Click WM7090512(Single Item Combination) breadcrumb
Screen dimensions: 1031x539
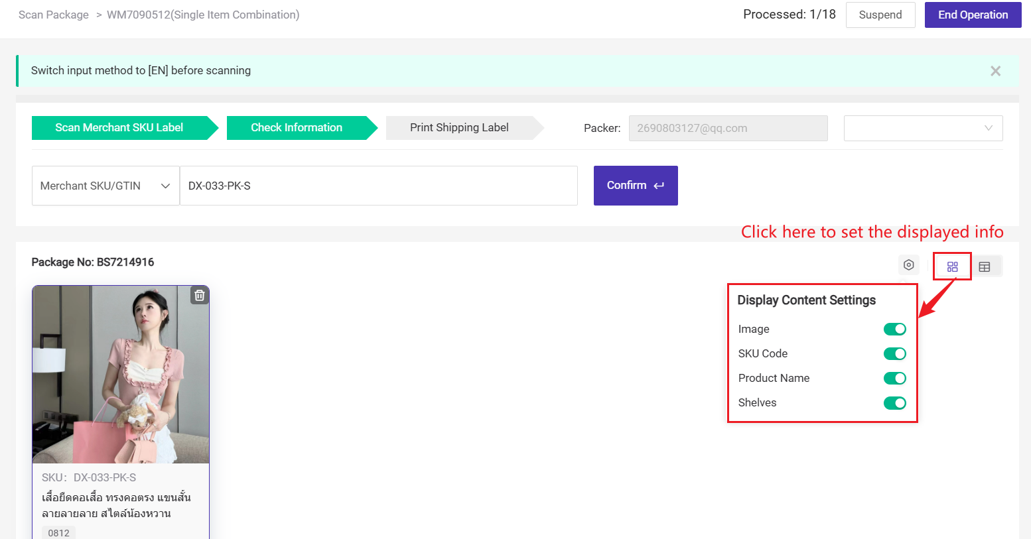[203, 15]
